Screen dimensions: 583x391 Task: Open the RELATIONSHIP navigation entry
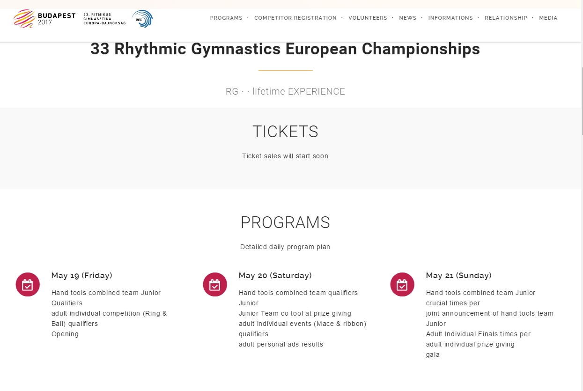pyautogui.click(x=506, y=18)
